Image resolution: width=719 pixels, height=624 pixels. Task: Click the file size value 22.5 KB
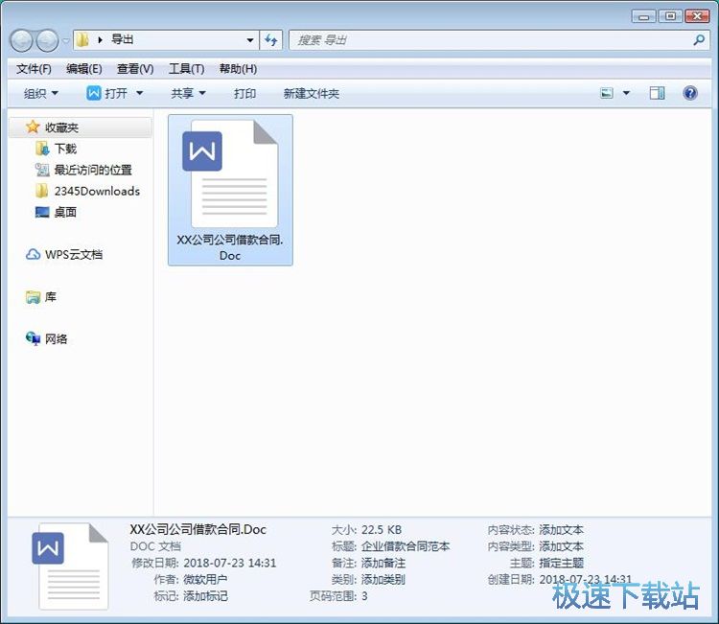tap(382, 529)
